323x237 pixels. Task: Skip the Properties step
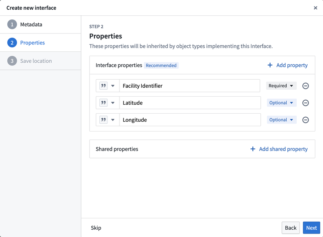pyautogui.click(x=96, y=227)
